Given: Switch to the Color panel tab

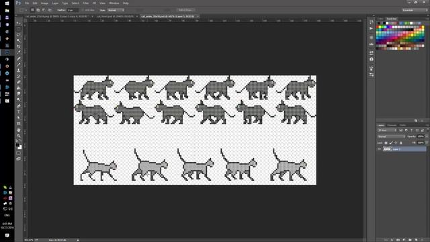Looking at the screenshot, I should tap(380, 19).
